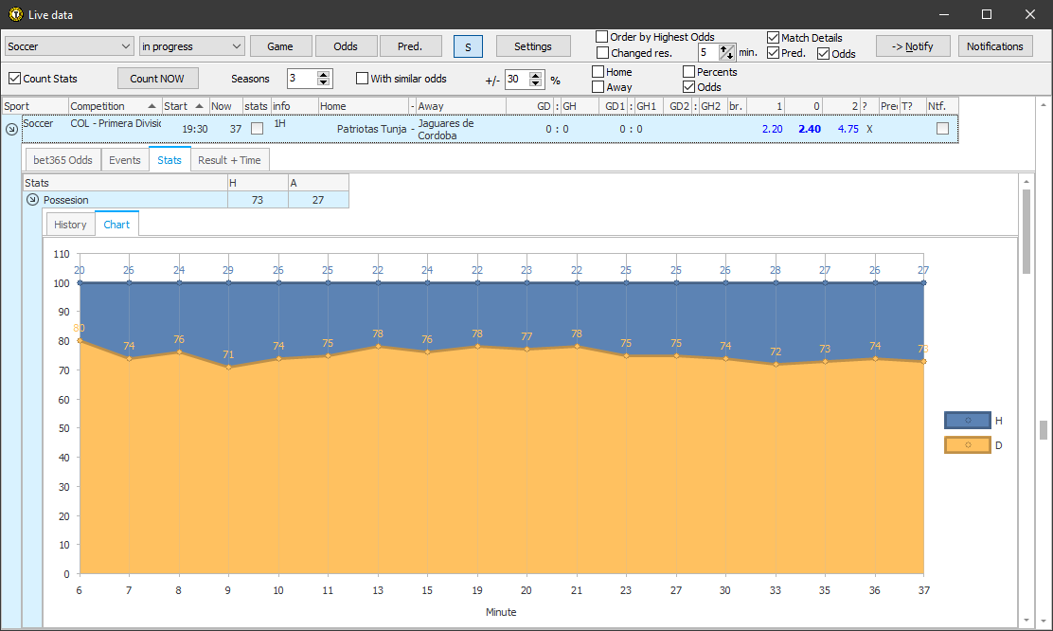Increase the Seasons spinner value
This screenshot has height=631, width=1053.
pyautogui.click(x=324, y=75)
